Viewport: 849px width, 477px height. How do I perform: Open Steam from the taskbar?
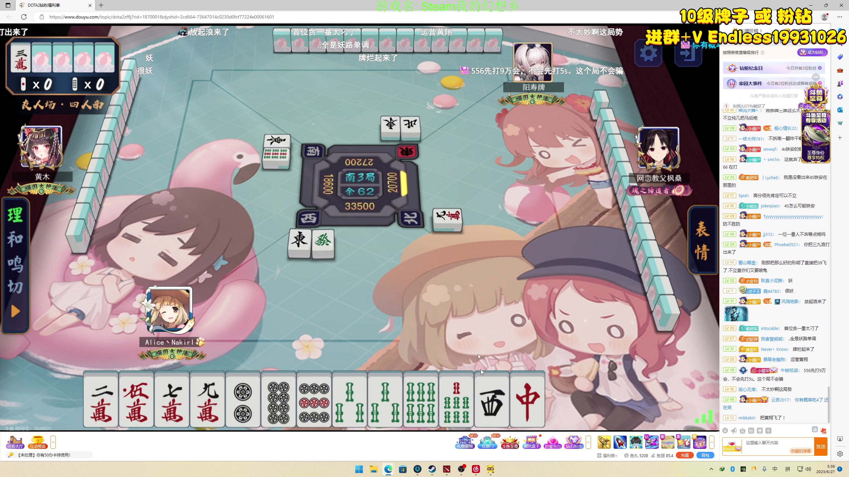click(432, 469)
